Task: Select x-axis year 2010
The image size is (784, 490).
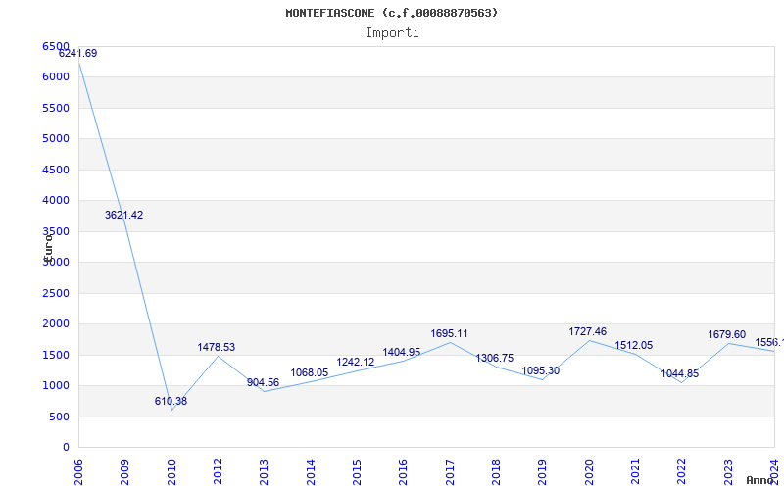Action: point(171,472)
